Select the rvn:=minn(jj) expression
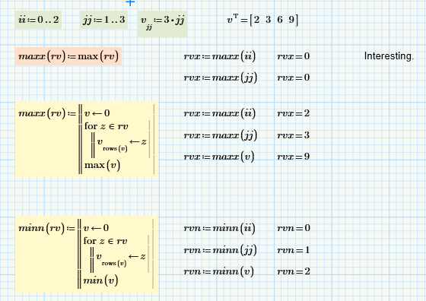The height and width of the screenshot is (301, 426). (220, 250)
